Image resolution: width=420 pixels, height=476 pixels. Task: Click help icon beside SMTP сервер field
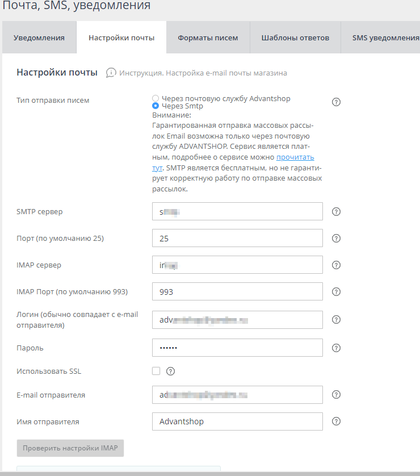pos(336,212)
